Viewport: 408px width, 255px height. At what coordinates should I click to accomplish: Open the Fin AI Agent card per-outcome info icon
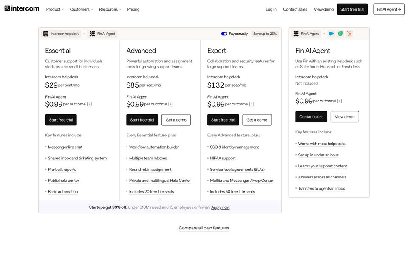click(x=340, y=101)
